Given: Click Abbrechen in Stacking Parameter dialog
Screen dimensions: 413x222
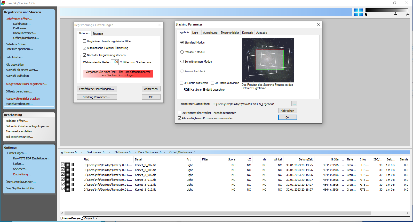Looking at the screenshot, I should (x=288, y=111).
